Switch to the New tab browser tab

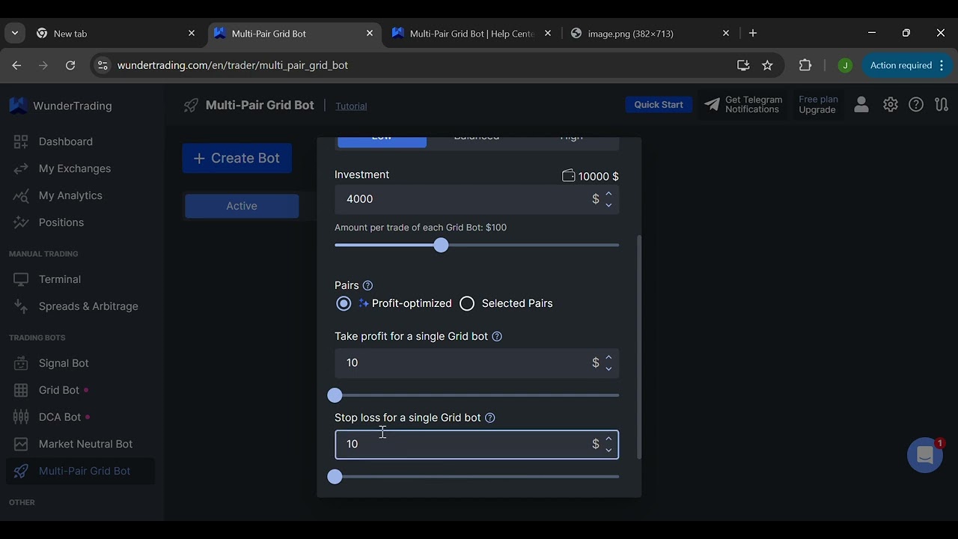(116, 34)
